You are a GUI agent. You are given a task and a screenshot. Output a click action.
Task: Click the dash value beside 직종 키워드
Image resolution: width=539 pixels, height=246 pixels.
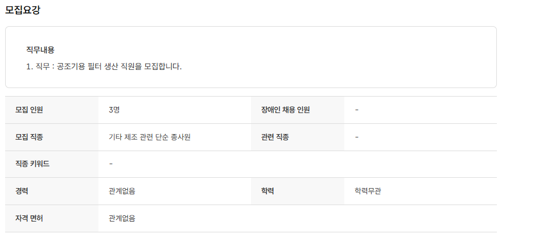[111, 164]
